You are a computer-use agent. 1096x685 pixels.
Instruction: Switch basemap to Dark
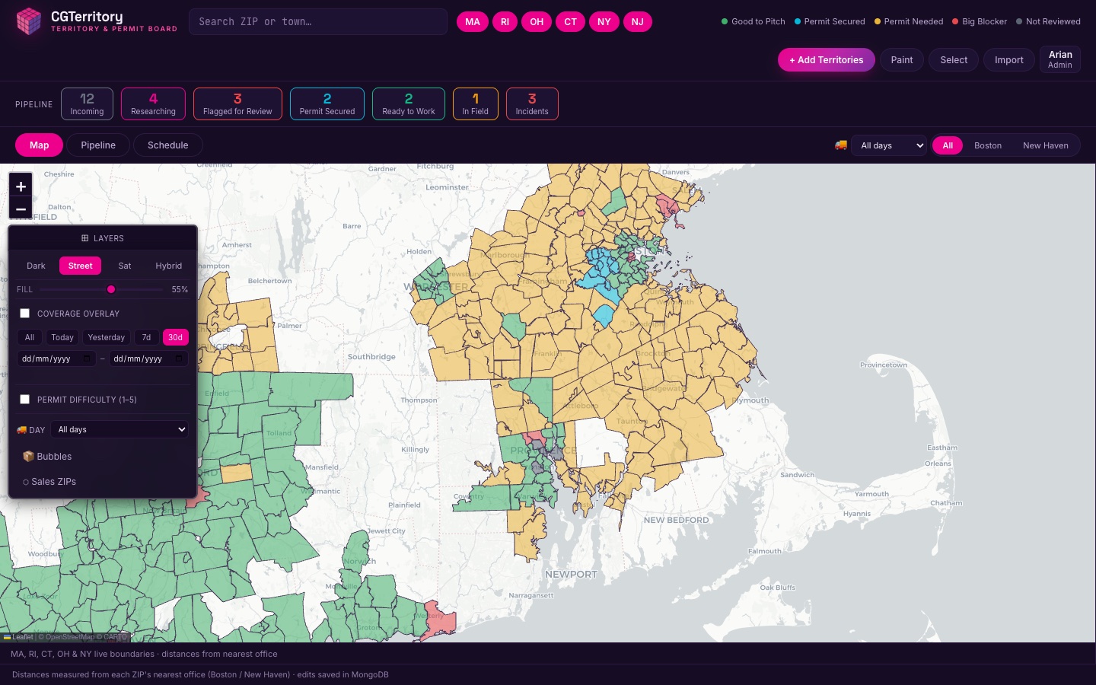coord(36,266)
